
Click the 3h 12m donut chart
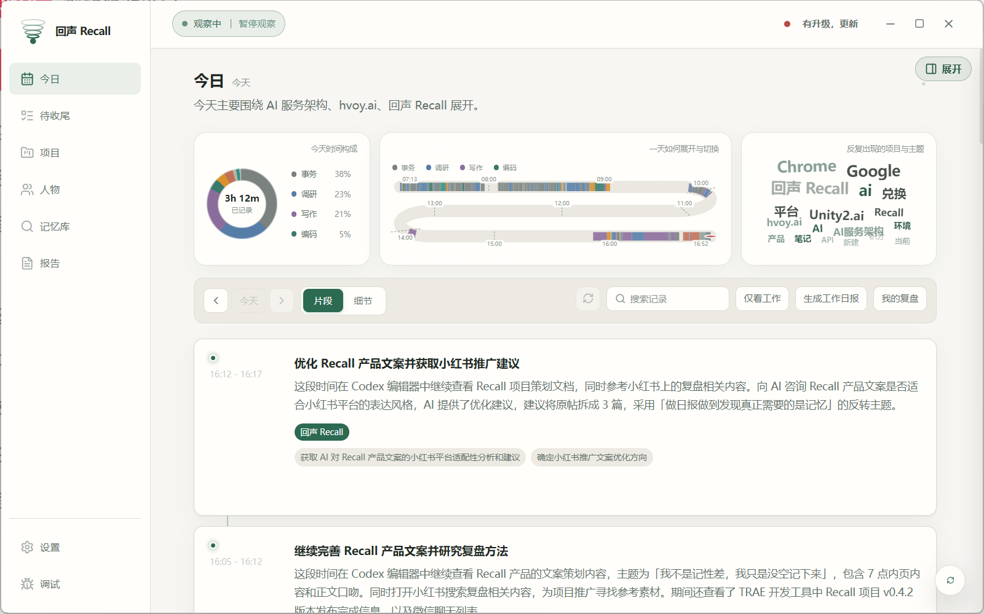[x=242, y=203]
